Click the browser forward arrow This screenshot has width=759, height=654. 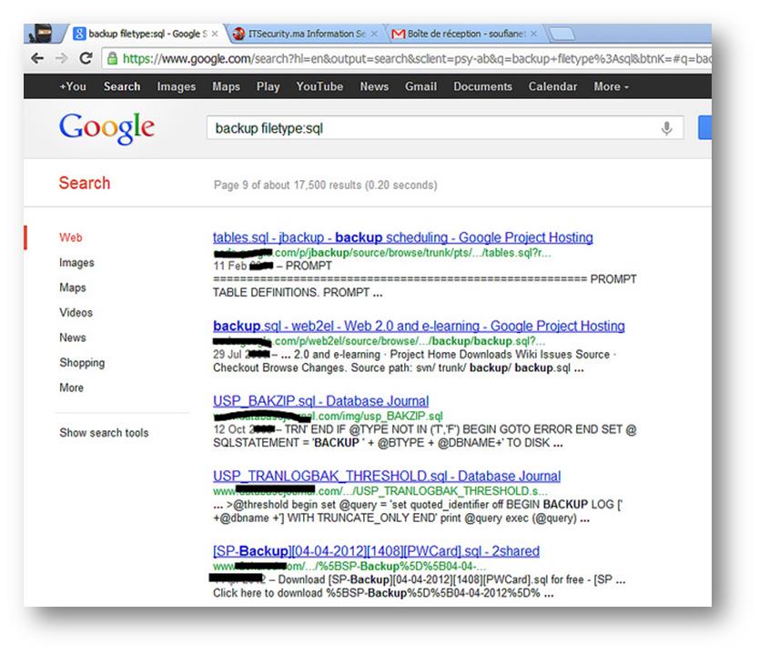coord(62,57)
